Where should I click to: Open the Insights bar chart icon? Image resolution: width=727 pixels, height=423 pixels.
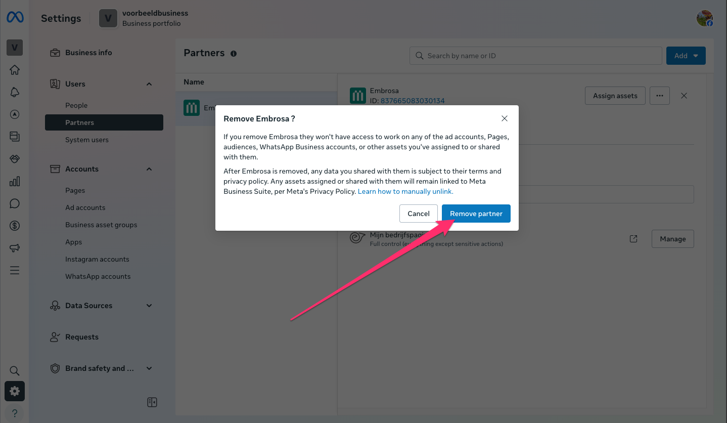coord(15,181)
